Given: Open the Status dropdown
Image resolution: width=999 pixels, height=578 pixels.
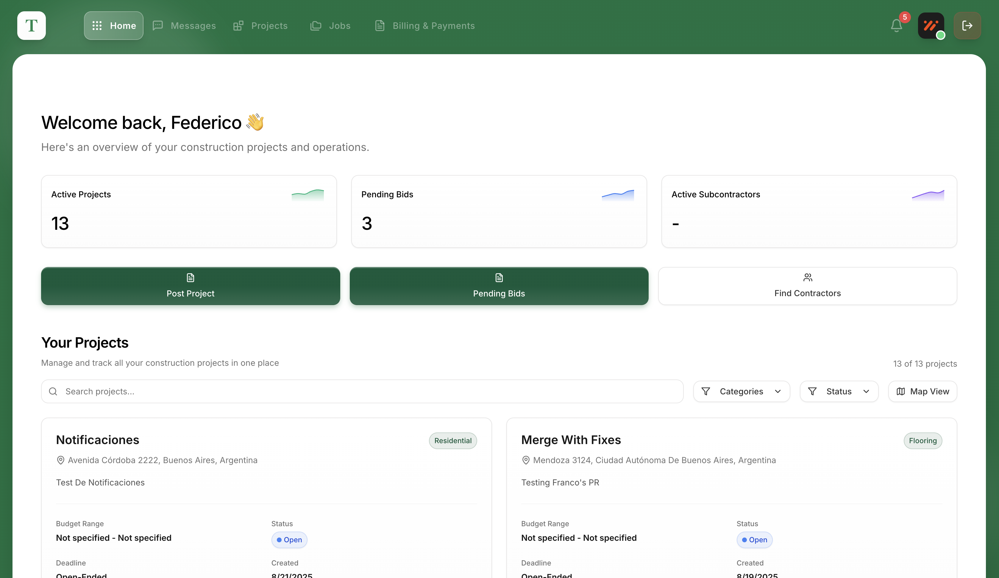Looking at the screenshot, I should click(839, 391).
